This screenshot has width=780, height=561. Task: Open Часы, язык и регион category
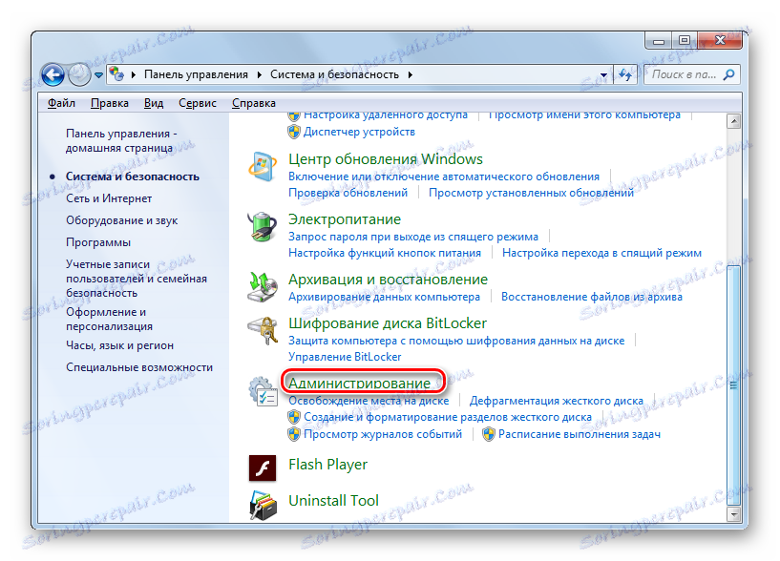(119, 345)
